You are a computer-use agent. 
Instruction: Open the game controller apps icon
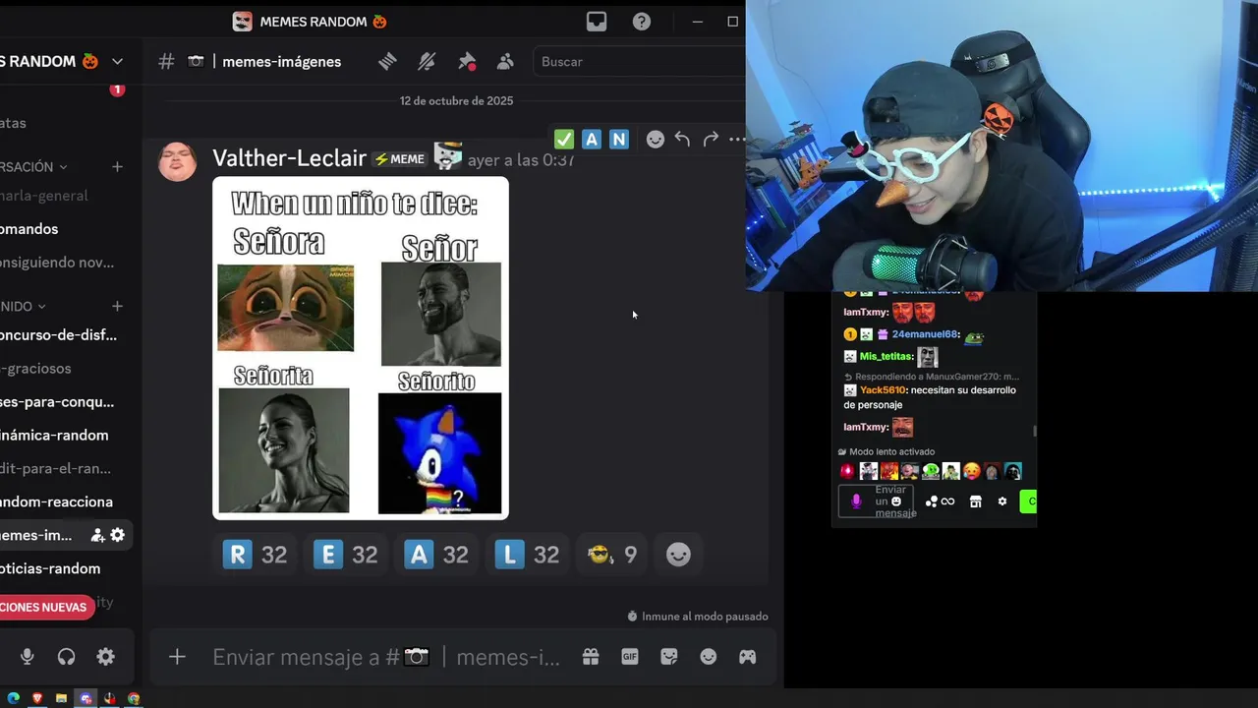click(x=748, y=657)
